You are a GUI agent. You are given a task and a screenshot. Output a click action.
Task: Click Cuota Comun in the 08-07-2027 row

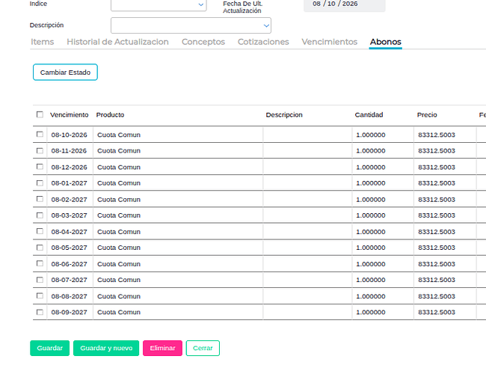(x=119, y=280)
